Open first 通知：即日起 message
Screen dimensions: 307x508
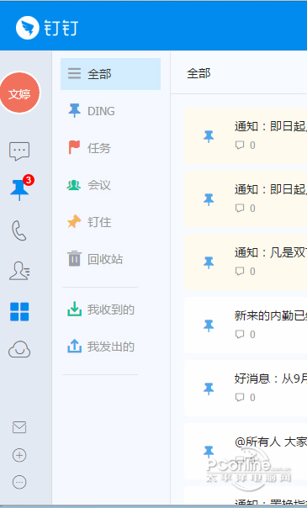[x=246, y=136]
